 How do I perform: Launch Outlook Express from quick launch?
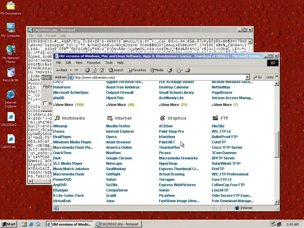coord(38,224)
